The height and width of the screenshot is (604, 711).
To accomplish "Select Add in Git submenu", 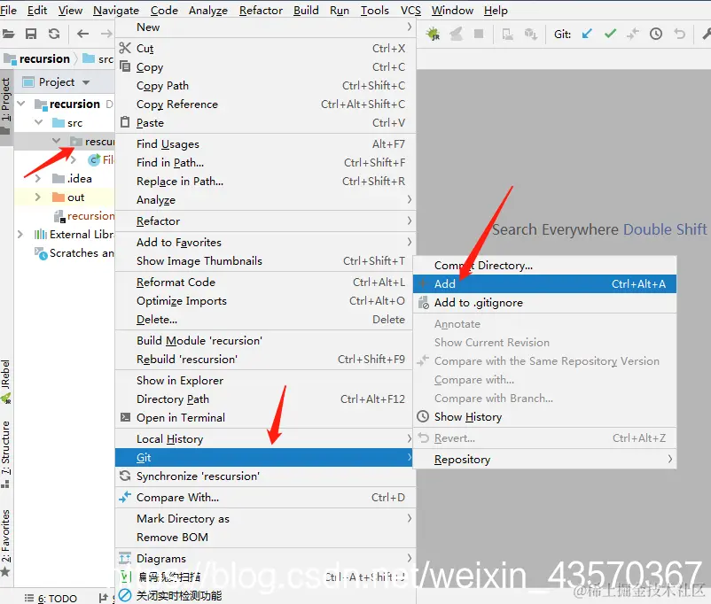I will 544,284.
